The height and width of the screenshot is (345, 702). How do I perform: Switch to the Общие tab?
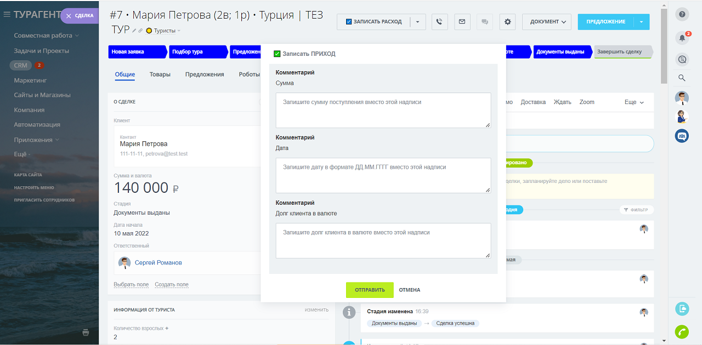coord(125,74)
